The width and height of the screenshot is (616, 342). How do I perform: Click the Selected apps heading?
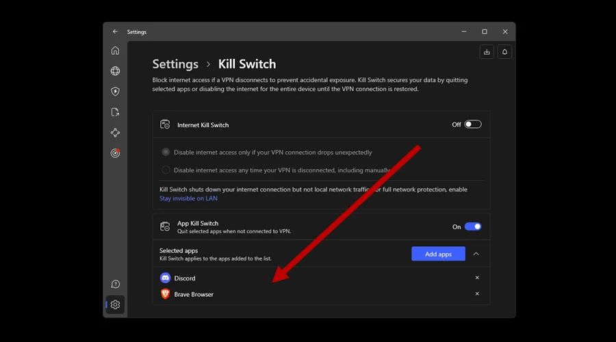tap(179, 250)
